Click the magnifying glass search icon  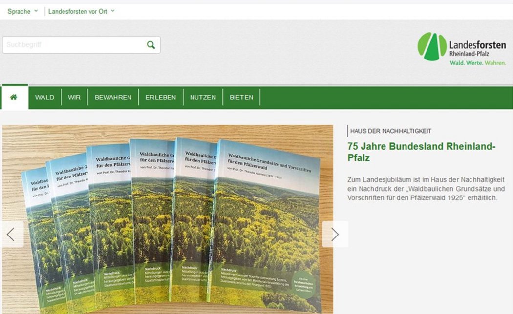point(151,45)
